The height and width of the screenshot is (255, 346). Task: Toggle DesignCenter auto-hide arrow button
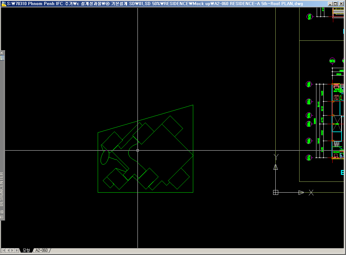[2, 212]
